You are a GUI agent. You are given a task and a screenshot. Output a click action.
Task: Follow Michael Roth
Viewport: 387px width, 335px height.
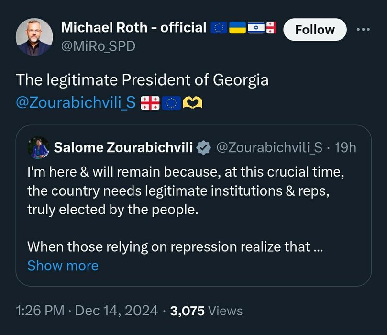click(x=315, y=30)
